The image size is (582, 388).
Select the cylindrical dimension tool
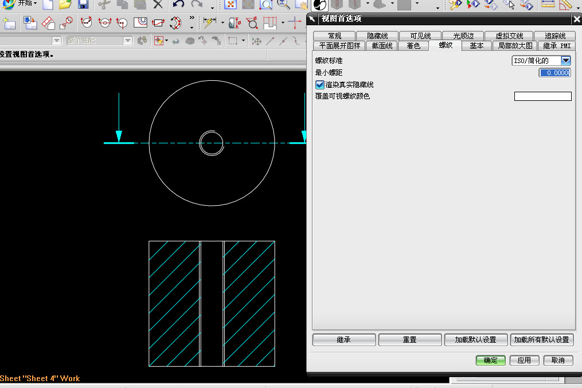pyautogui.click(x=235, y=23)
